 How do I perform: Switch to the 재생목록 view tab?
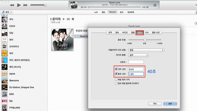(x=131, y=12)
